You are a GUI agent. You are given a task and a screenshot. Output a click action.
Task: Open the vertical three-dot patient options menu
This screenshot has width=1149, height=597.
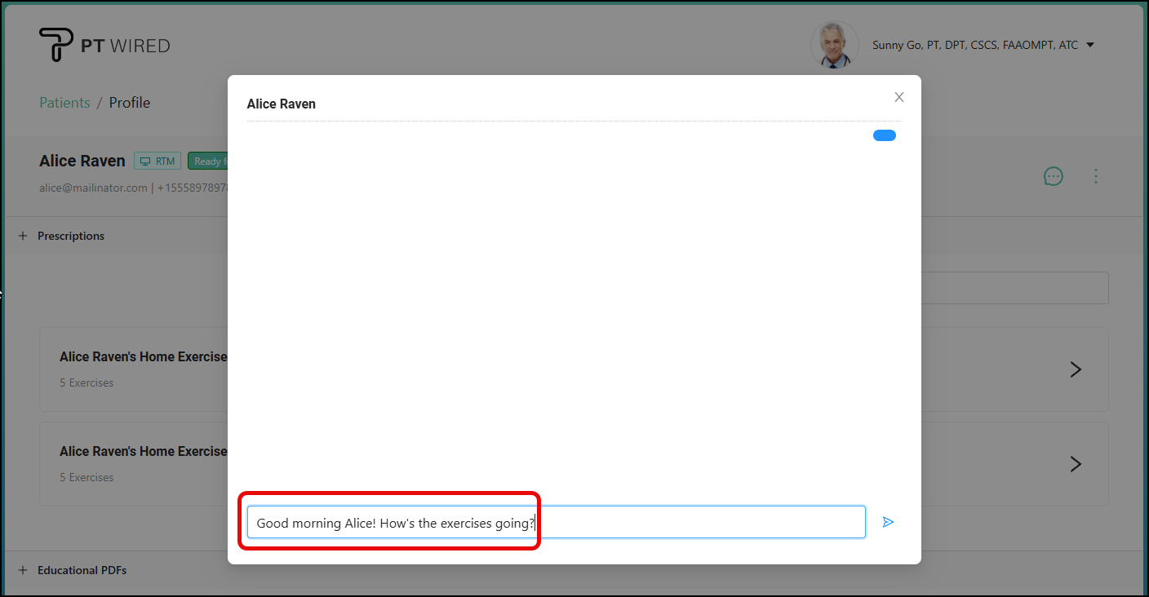pyautogui.click(x=1096, y=176)
